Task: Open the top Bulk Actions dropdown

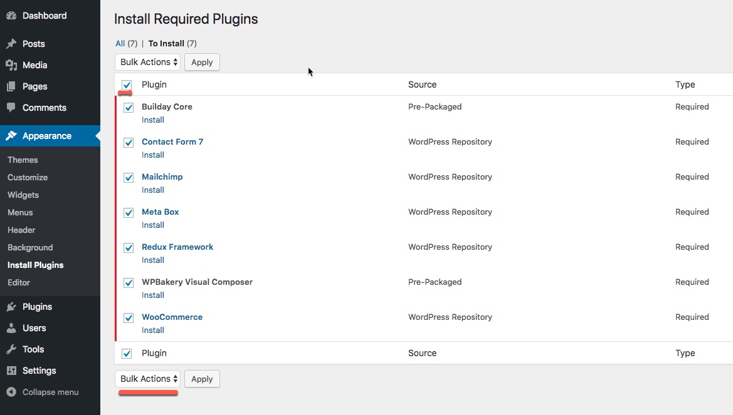Action: pyautogui.click(x=148, y=62)
